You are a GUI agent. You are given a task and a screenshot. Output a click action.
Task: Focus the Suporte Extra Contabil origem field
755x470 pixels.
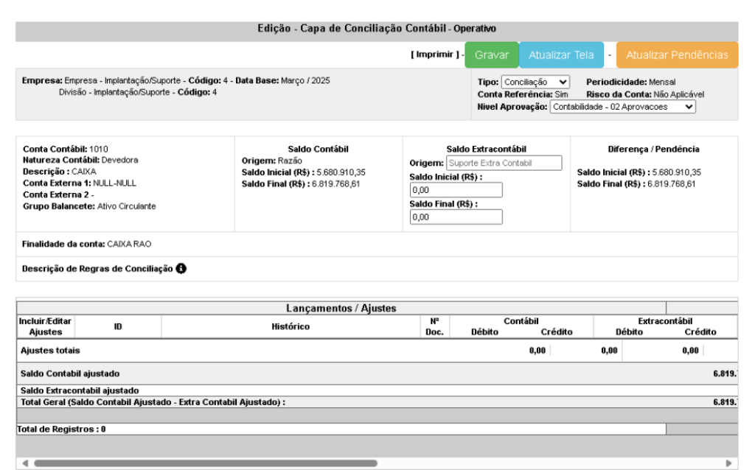coord(504,163)
